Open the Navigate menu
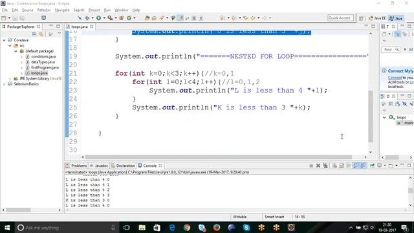 (x=62, y=10)
